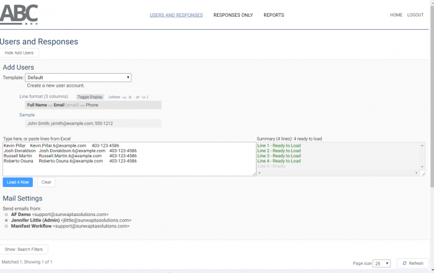Click the up arrow of the Summary list scrollbar
The image size is (434, 273).
(422, 145)
